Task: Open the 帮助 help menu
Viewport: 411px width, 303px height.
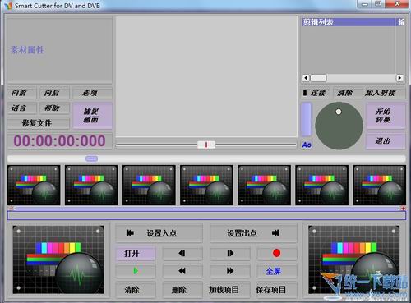Action: click(54, 108)
